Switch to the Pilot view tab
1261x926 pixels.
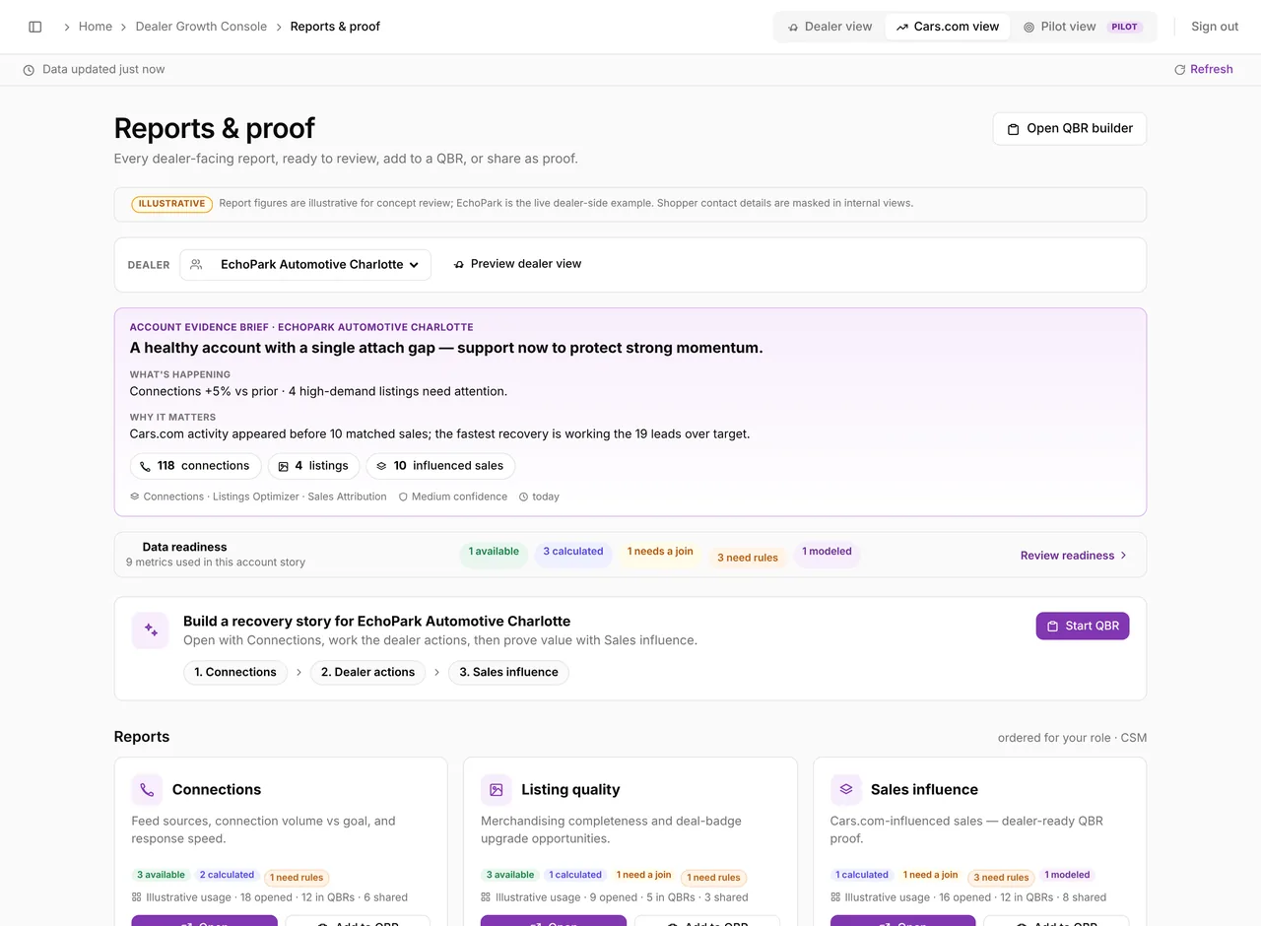coord(1083,27)
